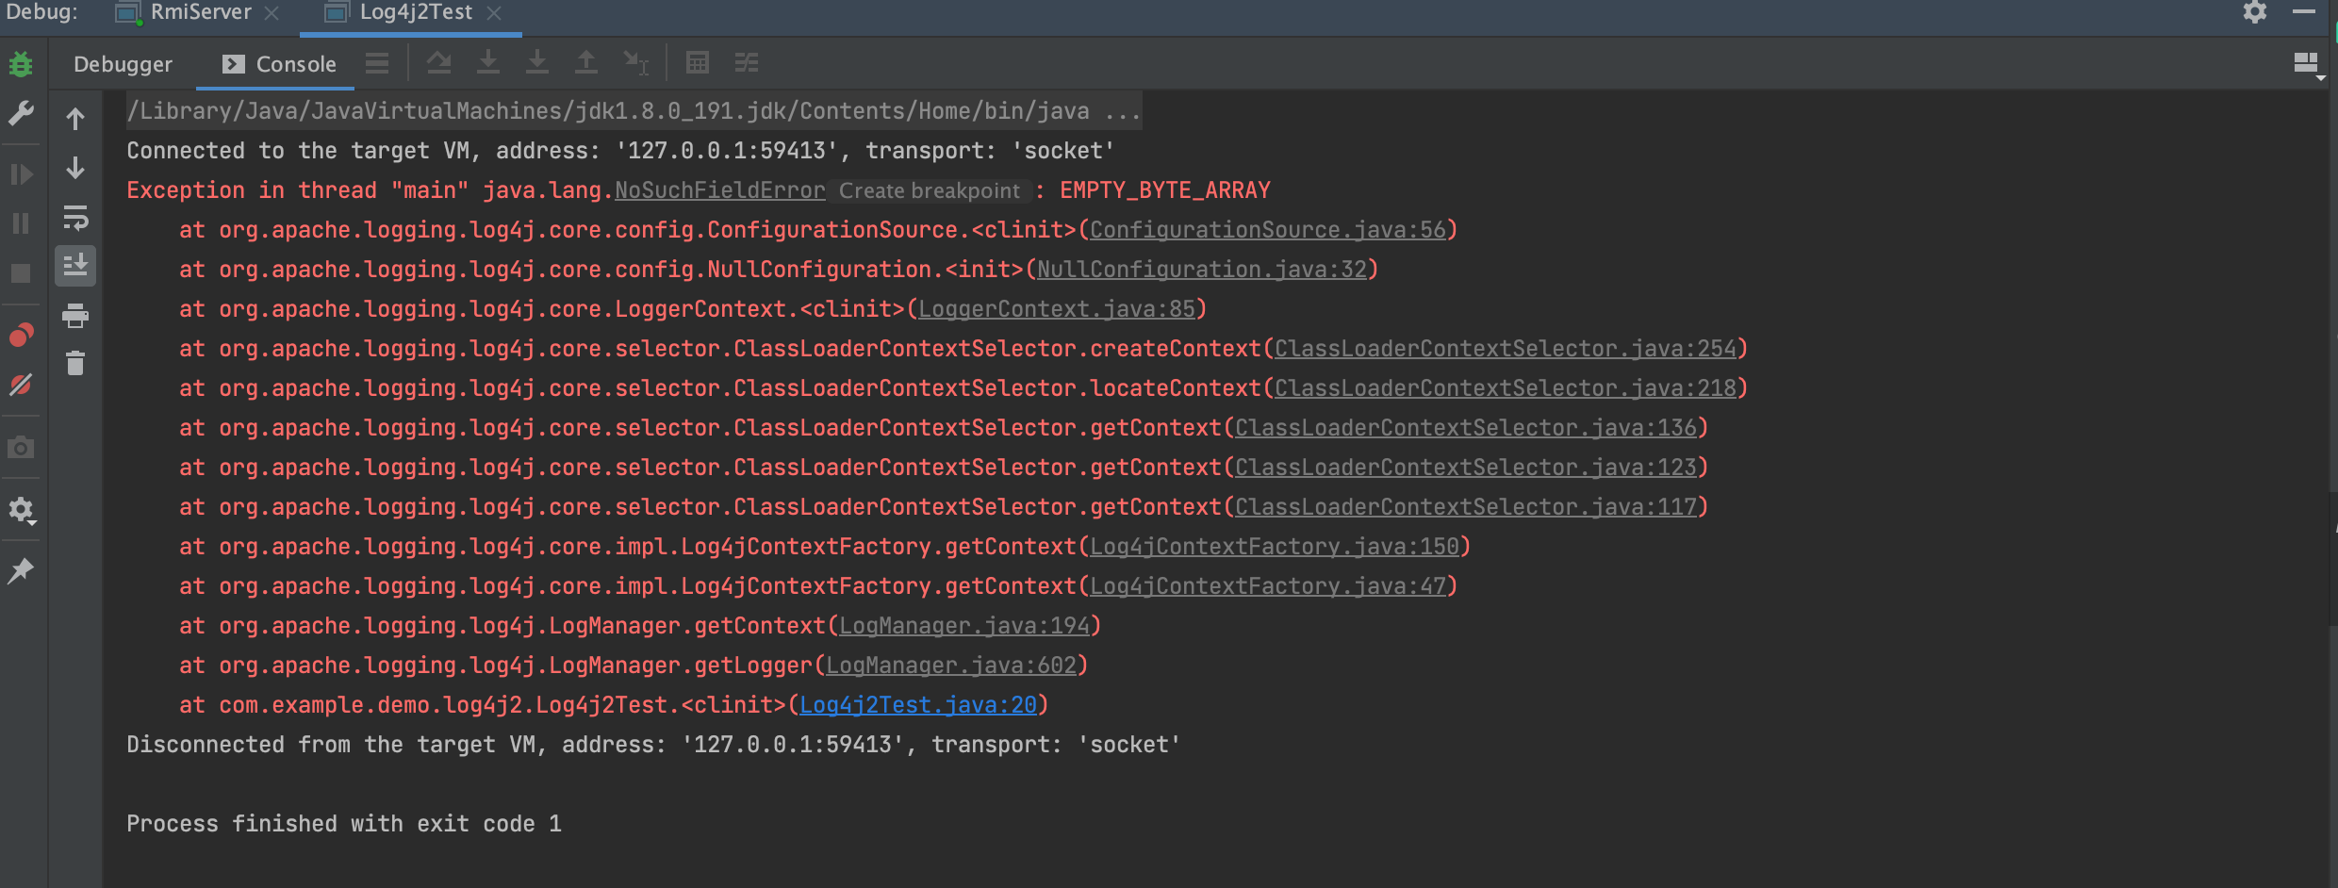Click Trace Current Stream Chain icon
The width and height of the screenshot is (2338, 888).
click(747, 63)
